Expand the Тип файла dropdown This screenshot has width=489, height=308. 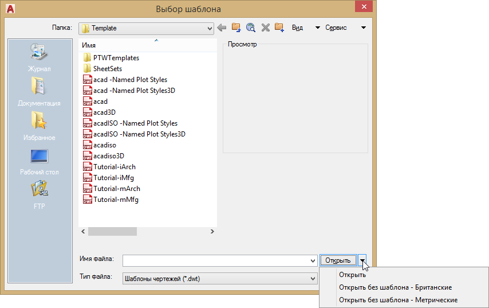click(x=313, y=279)
